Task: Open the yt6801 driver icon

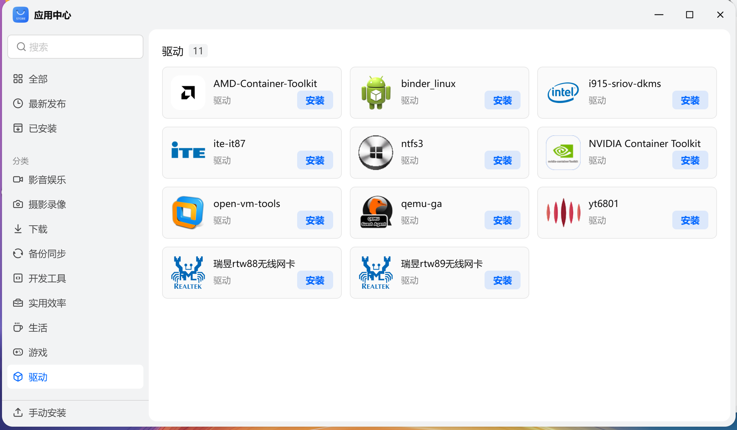Action: [563, 213]
